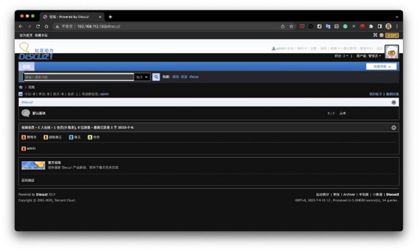Screen dimensions: 418x250
Task: Click the forum breadcrumb text link
Action: coord(32,87)
